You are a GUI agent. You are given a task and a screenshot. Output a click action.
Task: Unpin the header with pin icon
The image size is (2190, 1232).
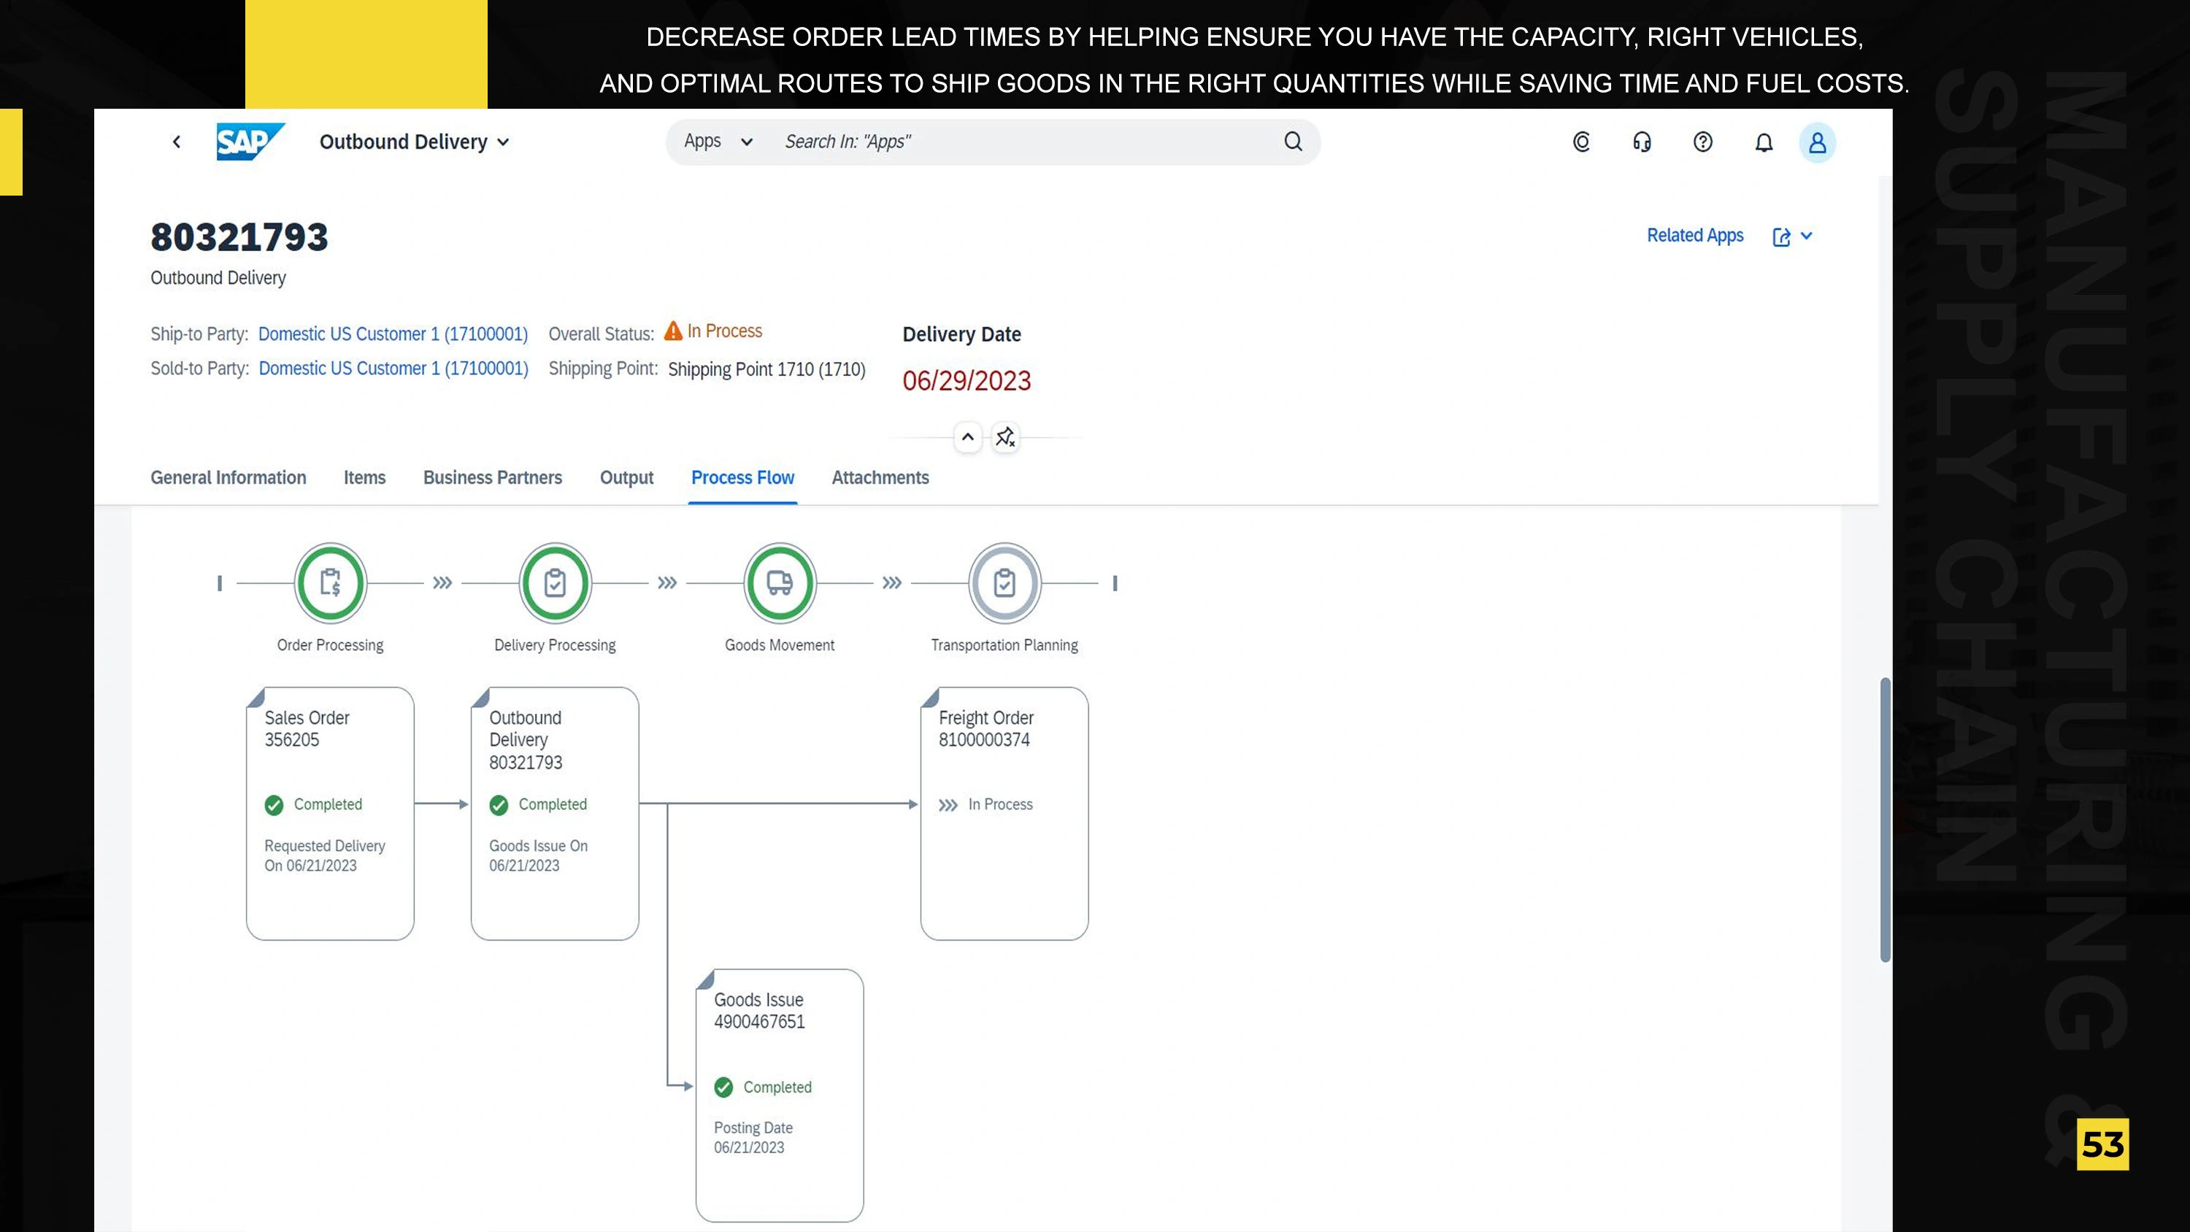click(x=1006, y=437)
